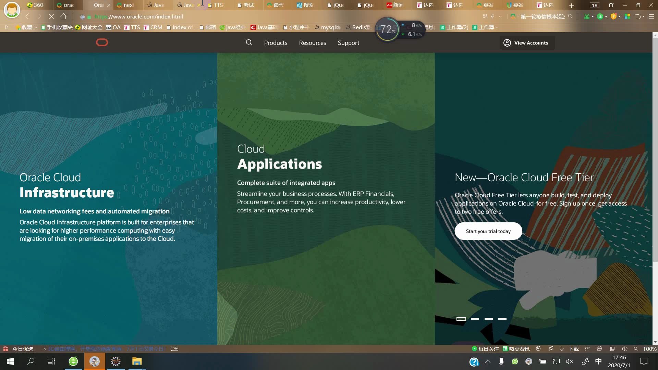Expand the 收藏 favorites dropdown
Viewport: 658px width, 370px height.
35,27
